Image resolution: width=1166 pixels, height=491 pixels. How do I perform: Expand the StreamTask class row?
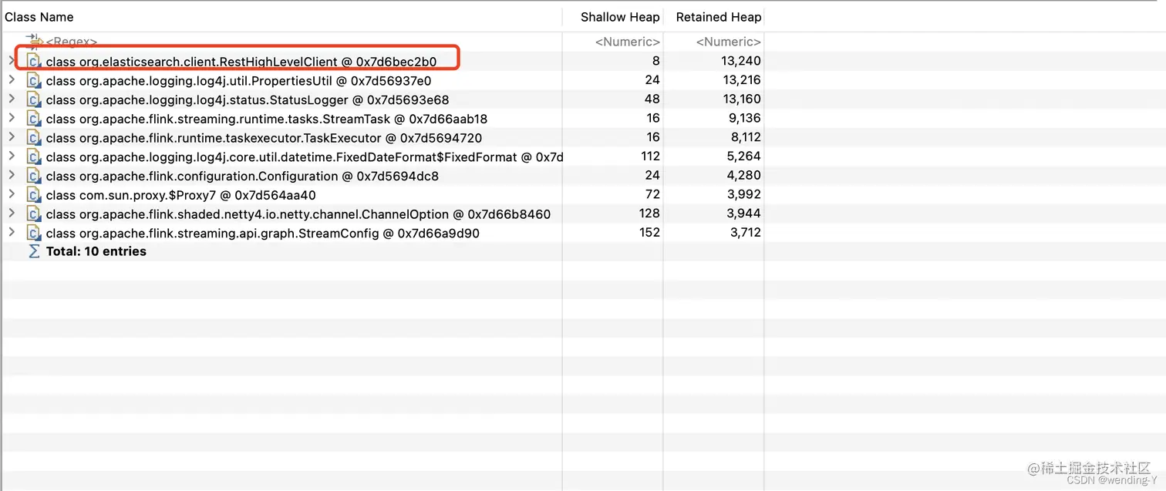pos(11,118)
